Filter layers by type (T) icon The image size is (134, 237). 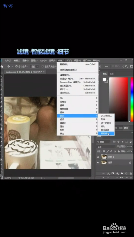[123, 142]
